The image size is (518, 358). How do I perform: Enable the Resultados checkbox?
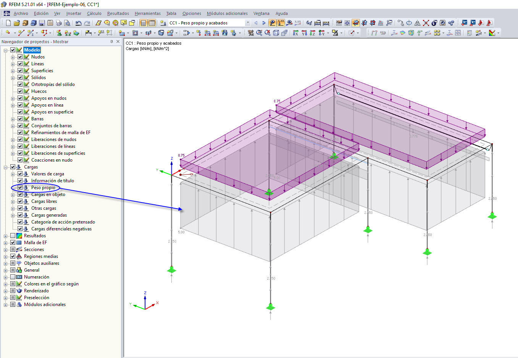click(x=13, y=236)
